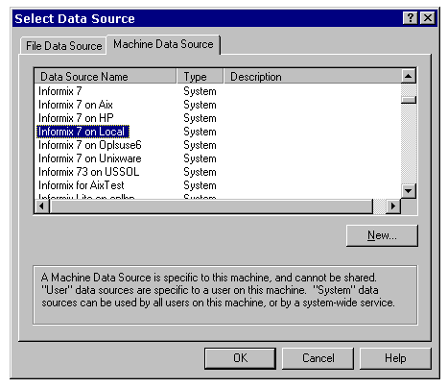Image resolution: width=448 pixels, height=388 pixels.
Task: Click the Cancel button
Action: coord(318,358)
